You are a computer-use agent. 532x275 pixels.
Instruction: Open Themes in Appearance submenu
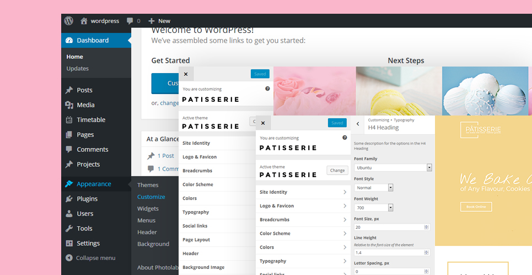(x=148, y=185)
